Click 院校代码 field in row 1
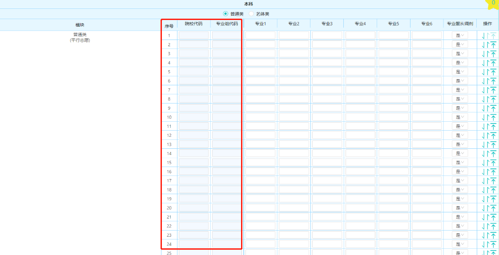The image size is (499, 255). [x=193, y=36]
